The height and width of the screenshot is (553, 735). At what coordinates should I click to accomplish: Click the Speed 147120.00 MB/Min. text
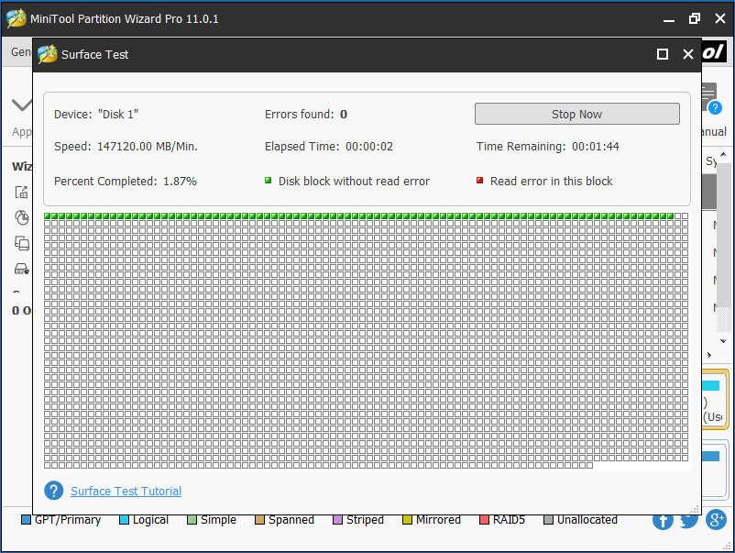pos(126,147)
